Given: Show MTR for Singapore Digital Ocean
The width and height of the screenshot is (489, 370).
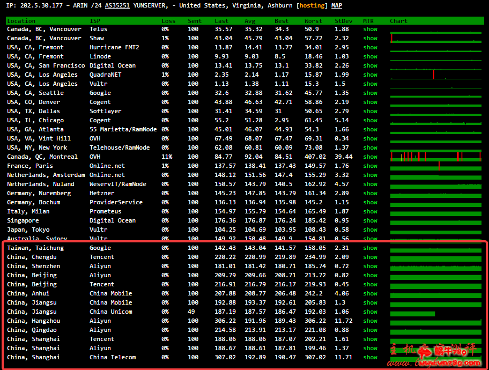Looking at the screenshot, I should pyautogui.click(x=370, y=221).
